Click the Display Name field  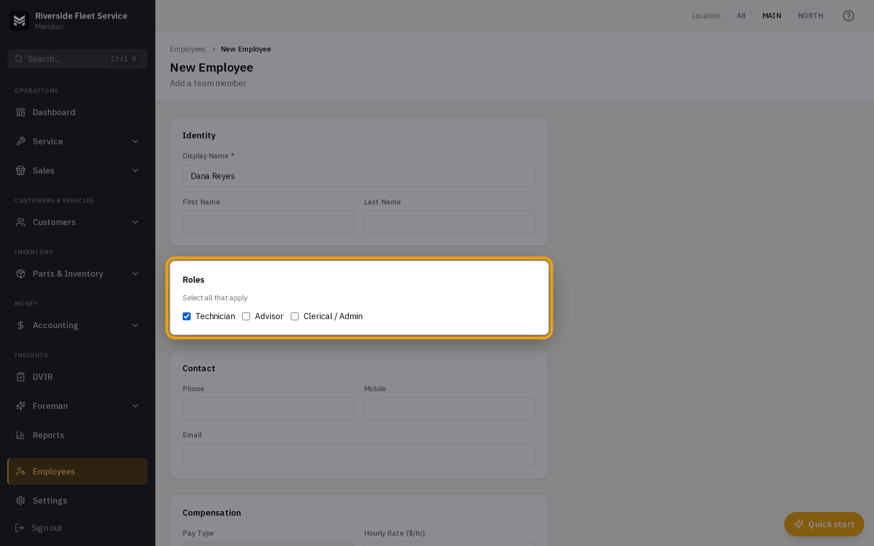pos(359,176)
